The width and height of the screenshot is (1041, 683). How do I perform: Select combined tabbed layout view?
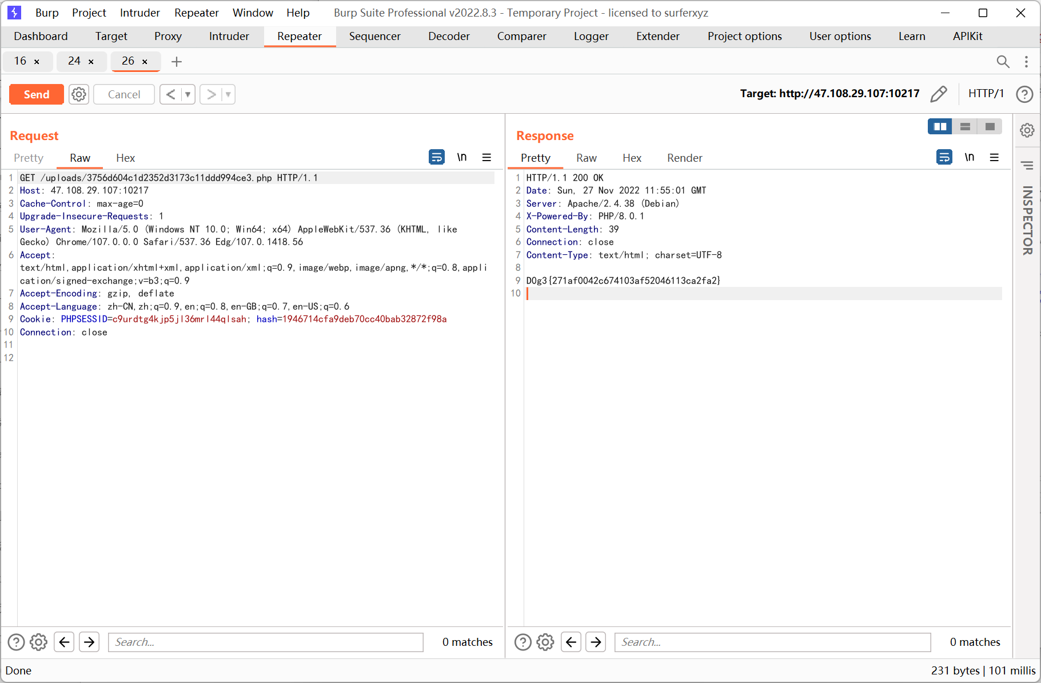pyautogui.click(x=990, y=126)
